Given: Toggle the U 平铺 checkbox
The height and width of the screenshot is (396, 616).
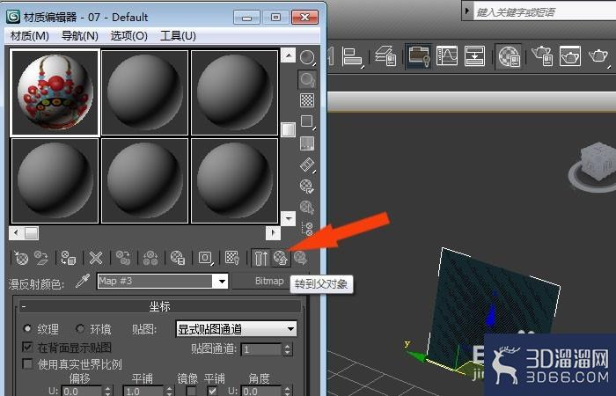Looking at the screenshot, I should click(x=213, y=392).
